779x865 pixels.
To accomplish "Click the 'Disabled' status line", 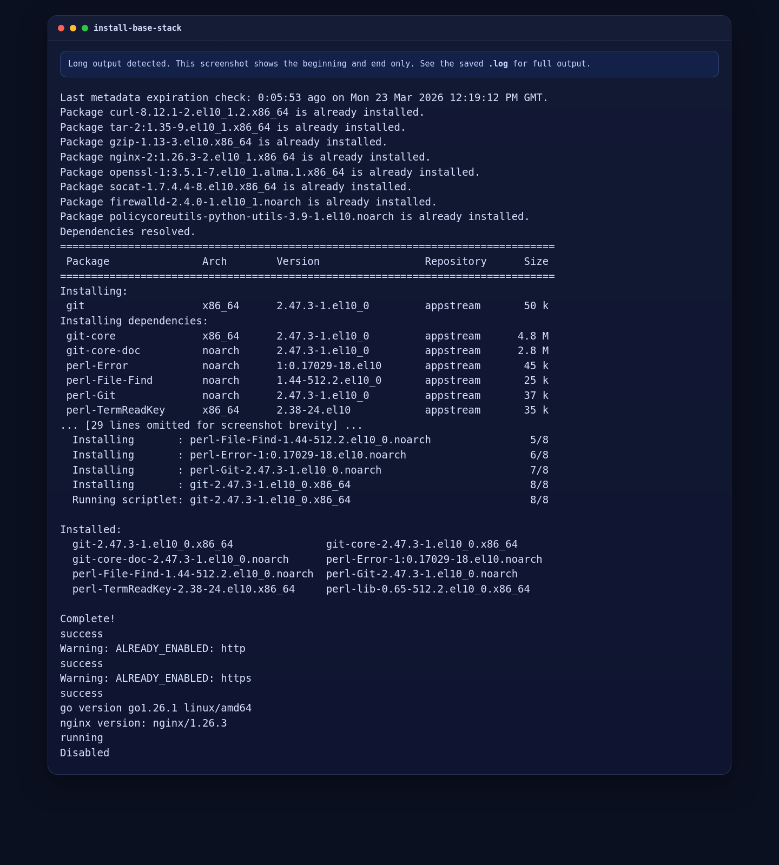I will 84,753.
